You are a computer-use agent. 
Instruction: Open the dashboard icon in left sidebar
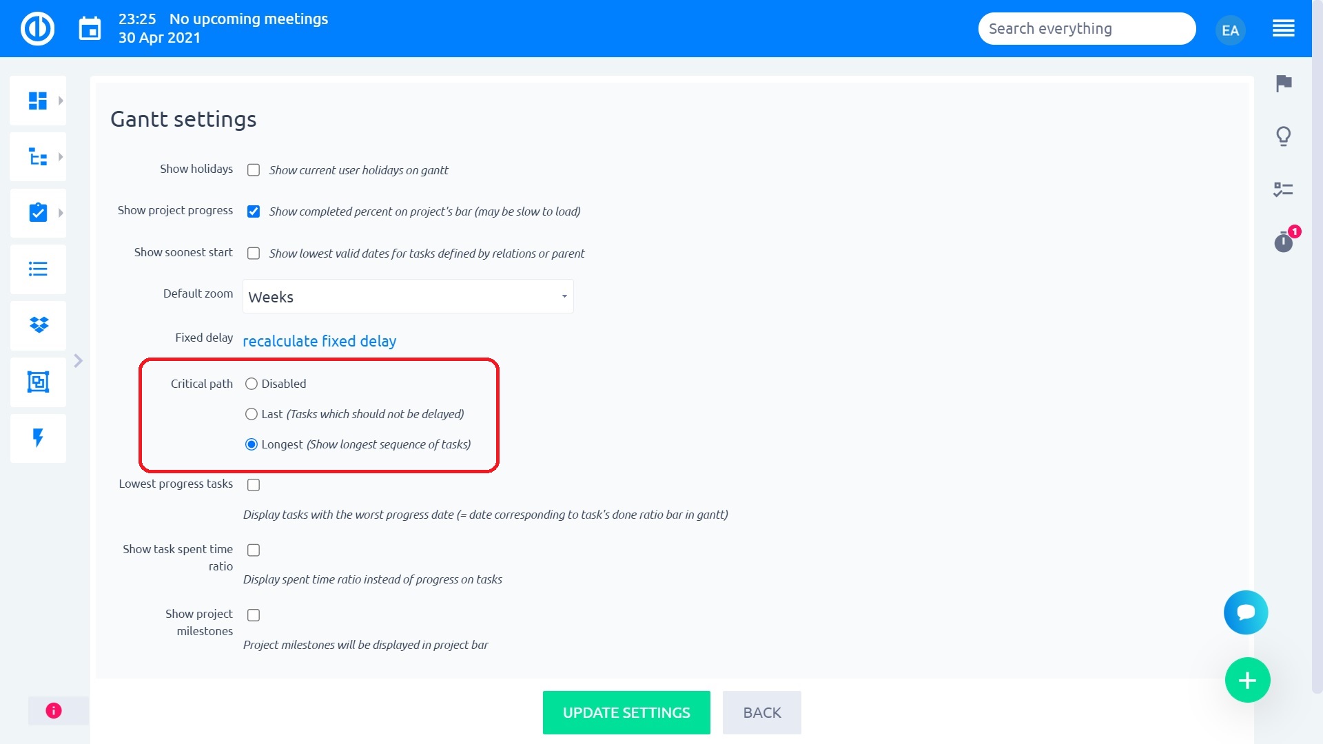(38, 101)
